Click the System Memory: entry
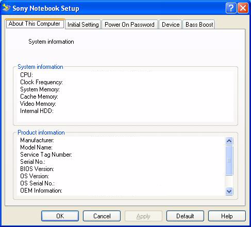The width and height of the screenshot is (251, 227). (40, 89)
